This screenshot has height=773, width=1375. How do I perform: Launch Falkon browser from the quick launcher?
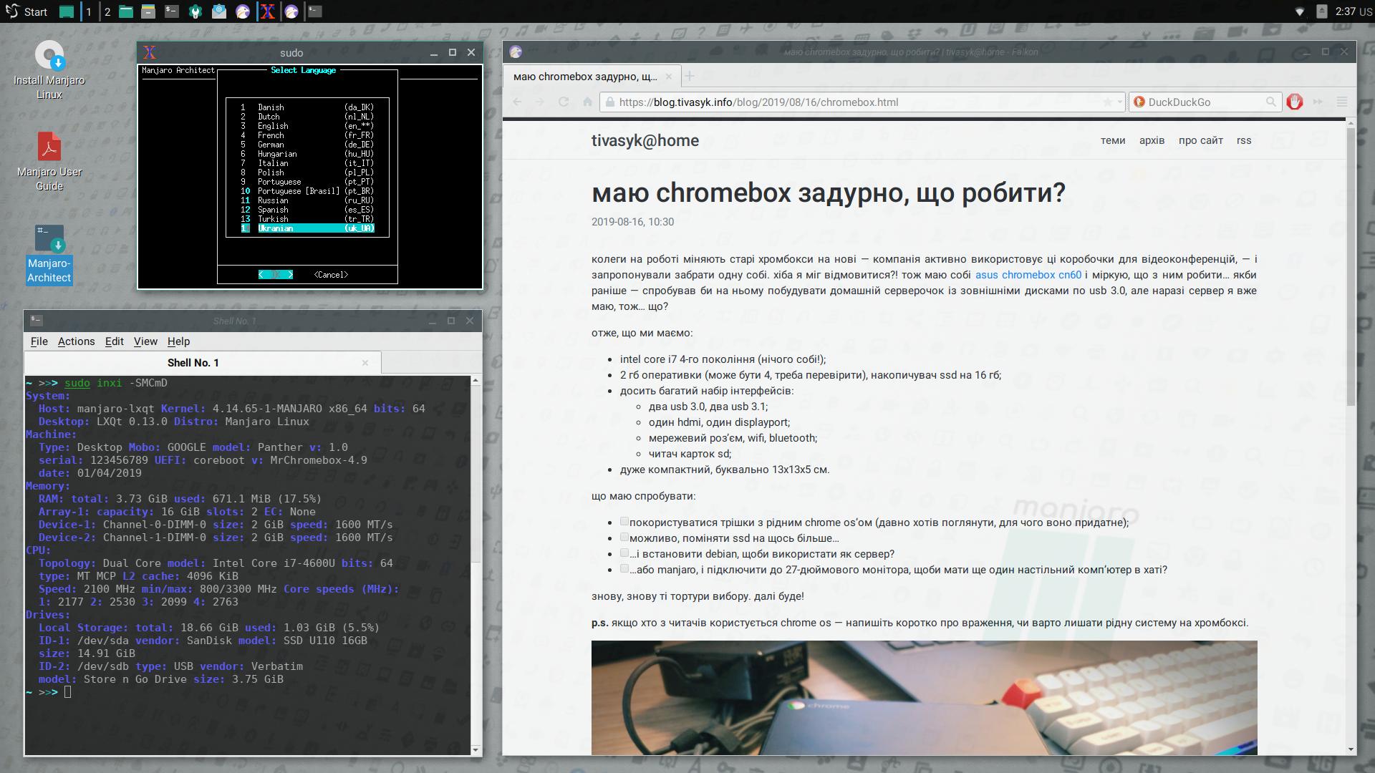[243, 11]
